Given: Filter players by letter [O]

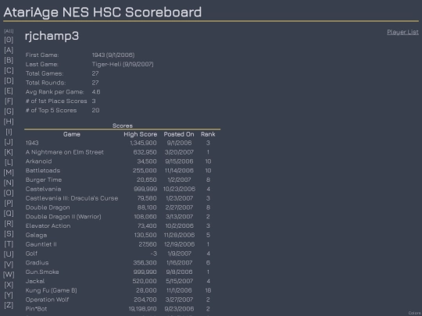Looking at the screenshot, I should tap(9, 193).
